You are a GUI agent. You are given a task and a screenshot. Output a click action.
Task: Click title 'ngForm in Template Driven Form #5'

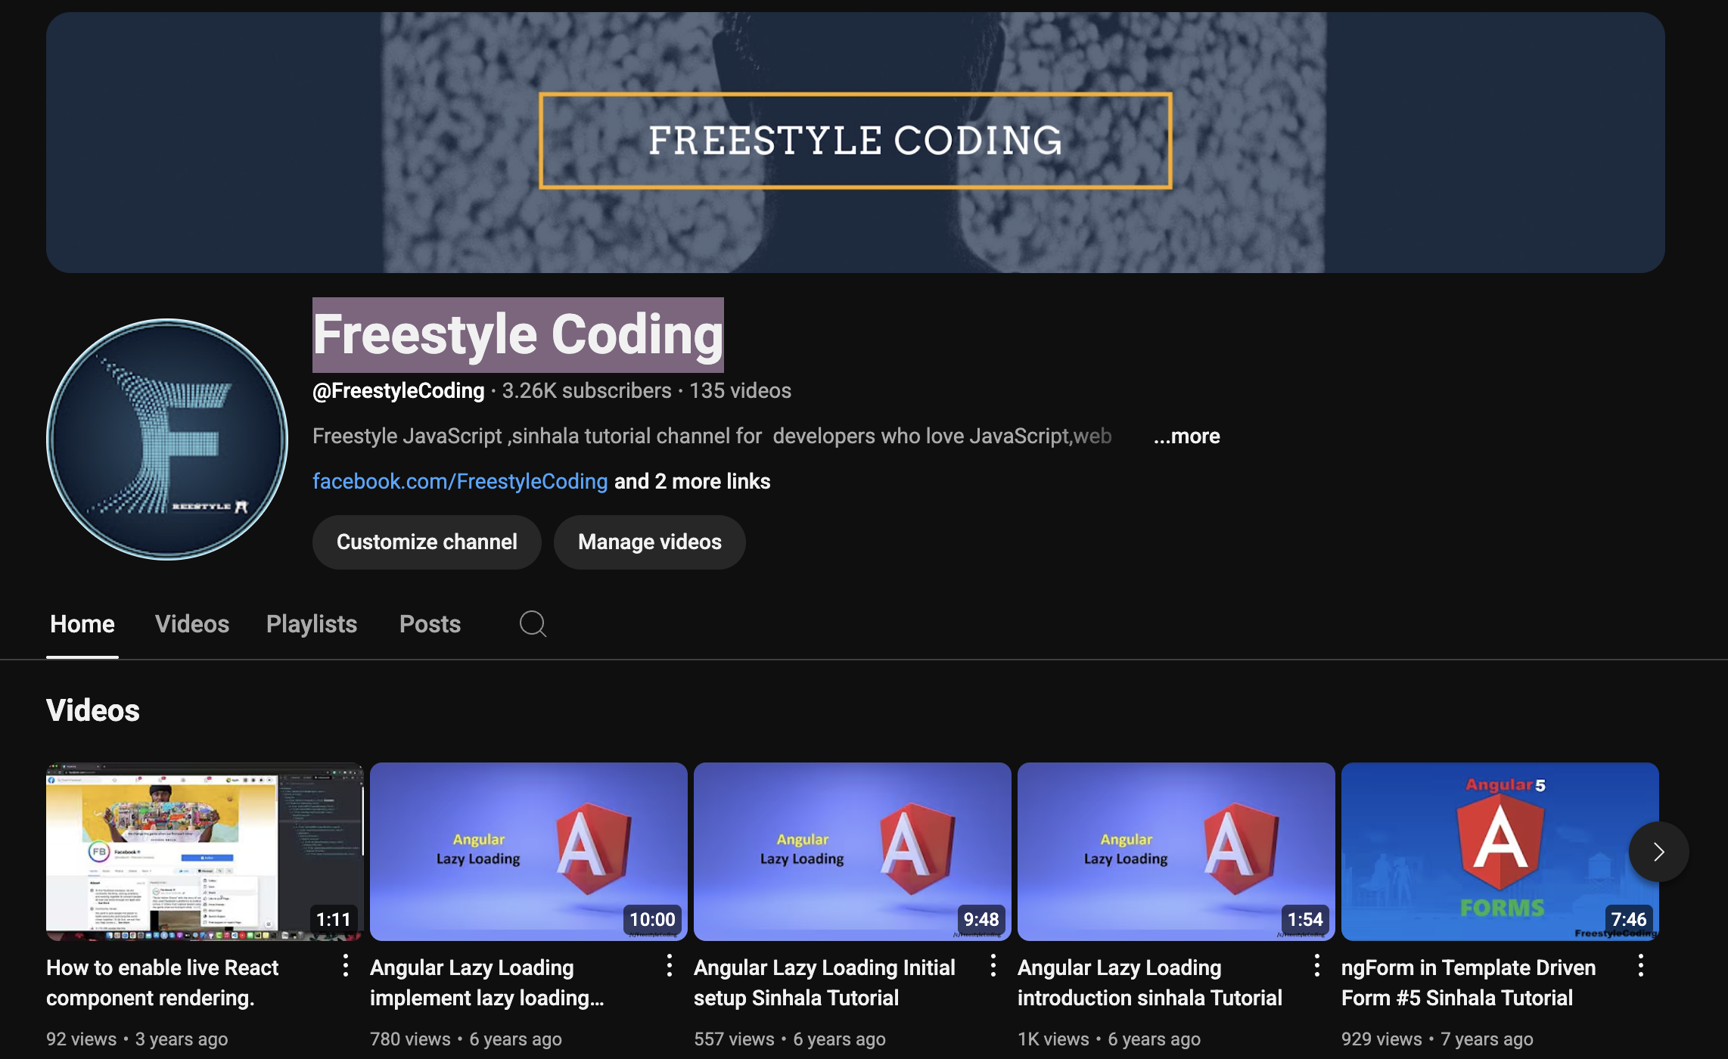point(1468,983)
